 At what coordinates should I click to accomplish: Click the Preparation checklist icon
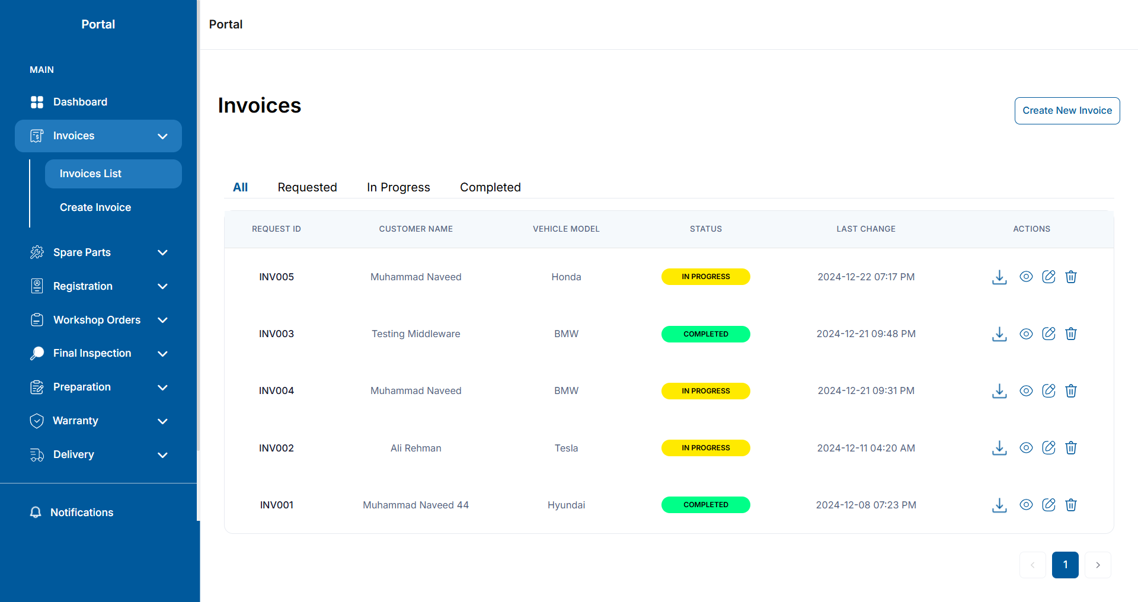click(x=37, y=387)
